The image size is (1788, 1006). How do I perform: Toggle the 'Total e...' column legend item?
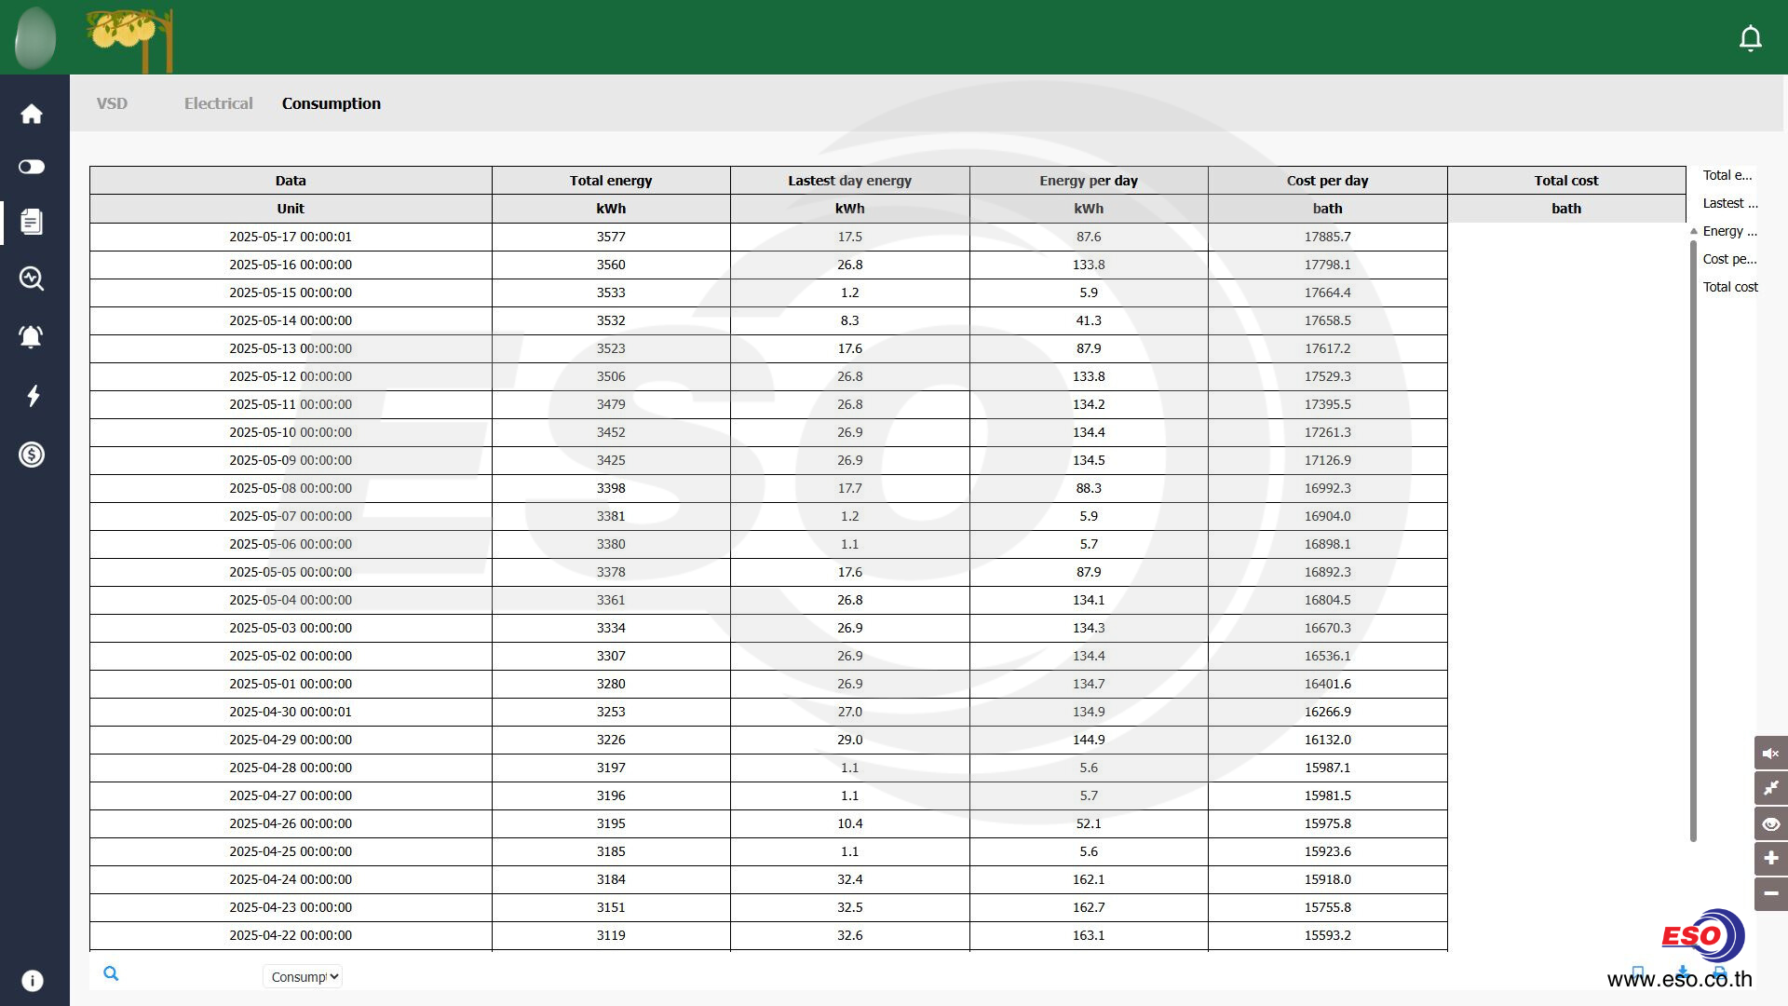[x=1727, y=175]
